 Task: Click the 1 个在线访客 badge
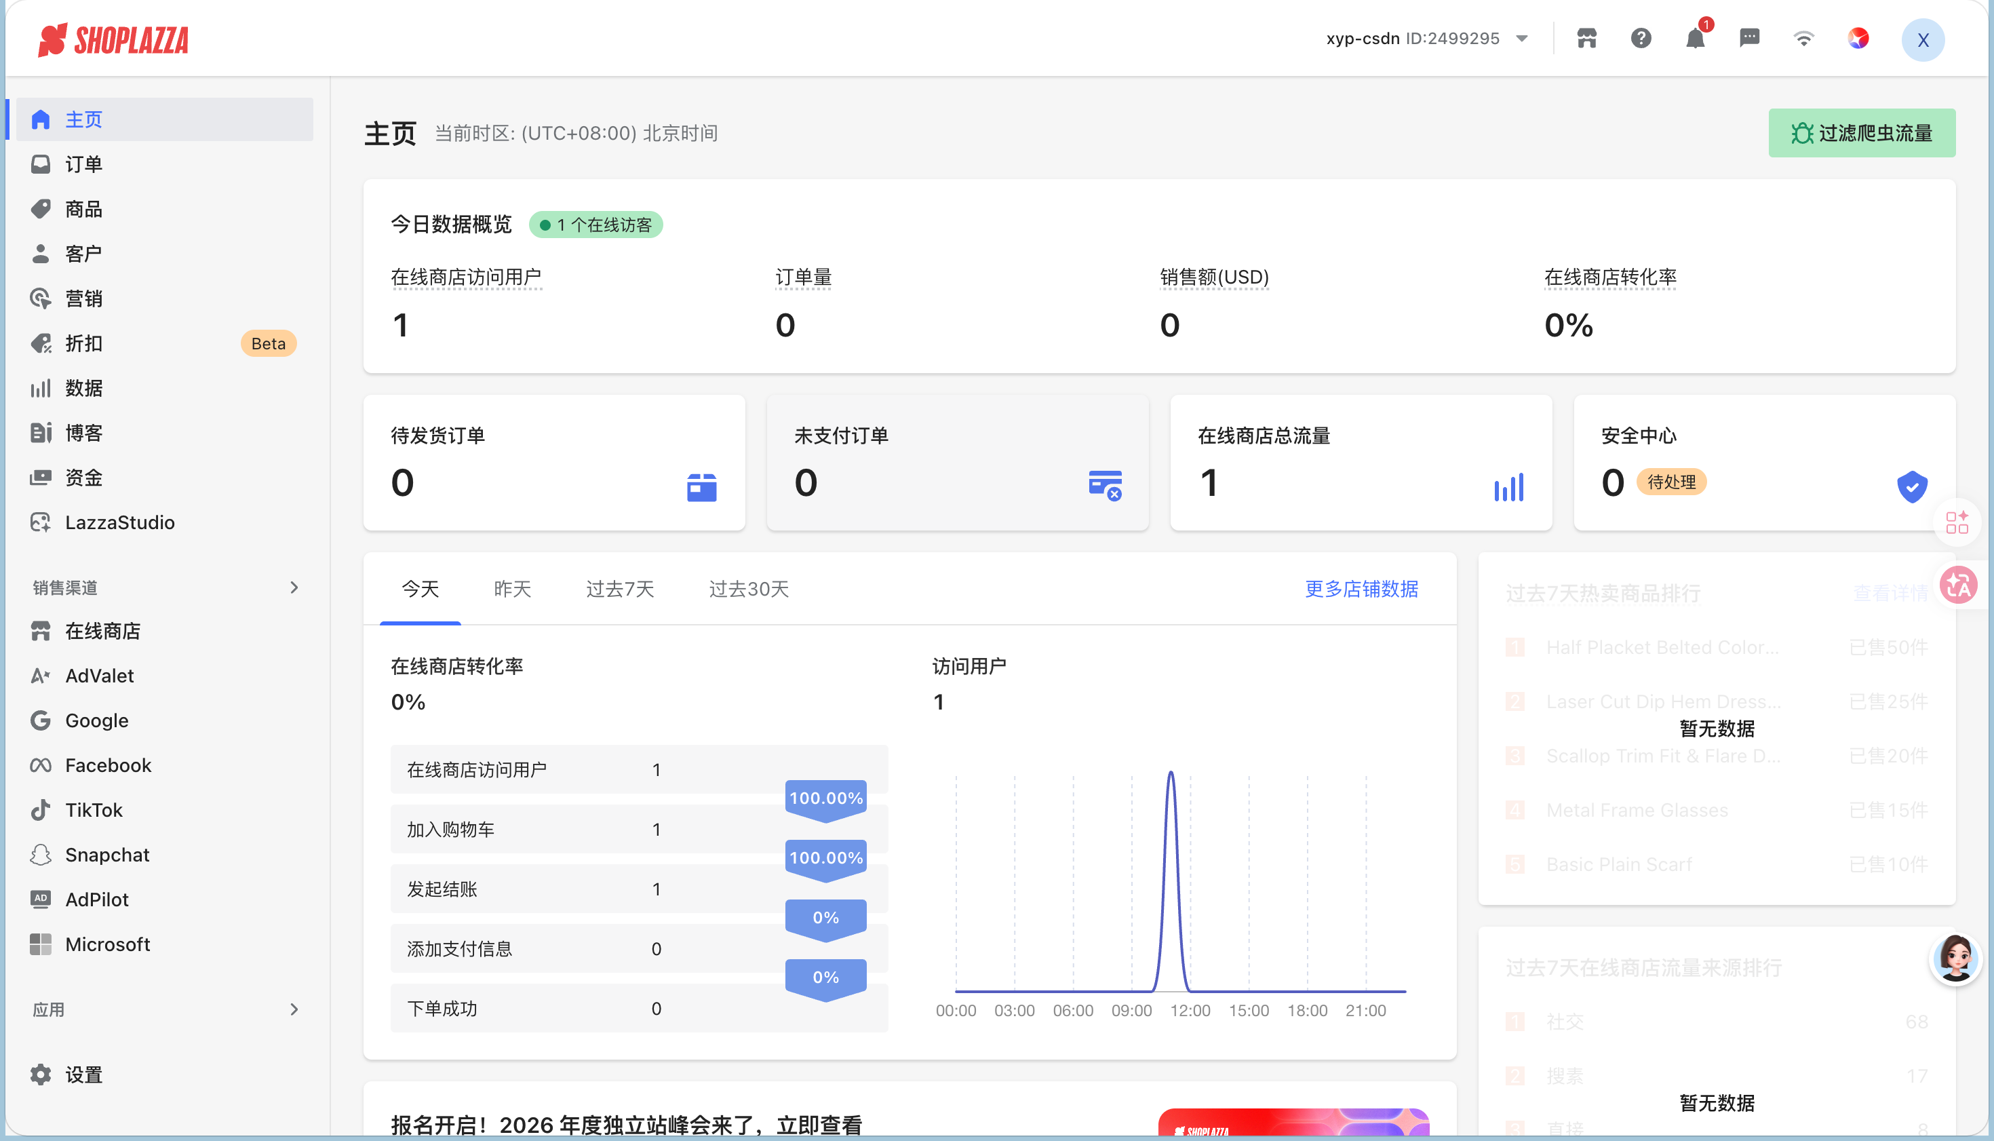(x=595, y=225)
